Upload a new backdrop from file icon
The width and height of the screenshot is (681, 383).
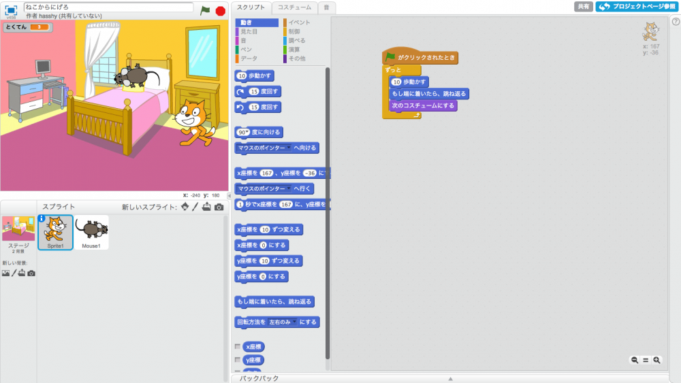click(x=22, y=273)
